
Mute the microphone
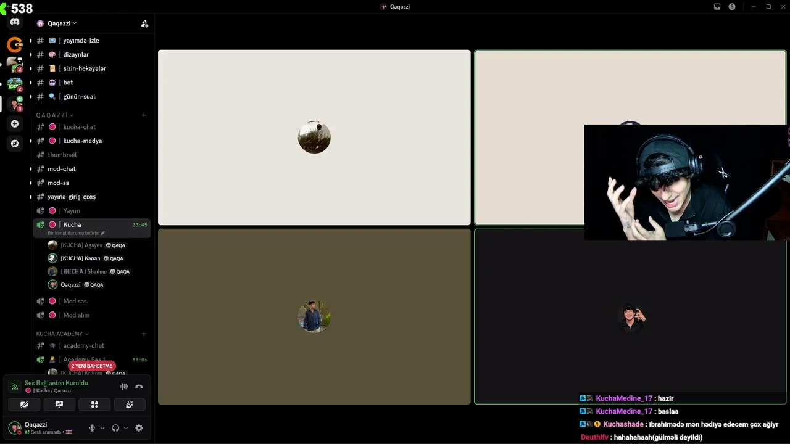point(92,428)
